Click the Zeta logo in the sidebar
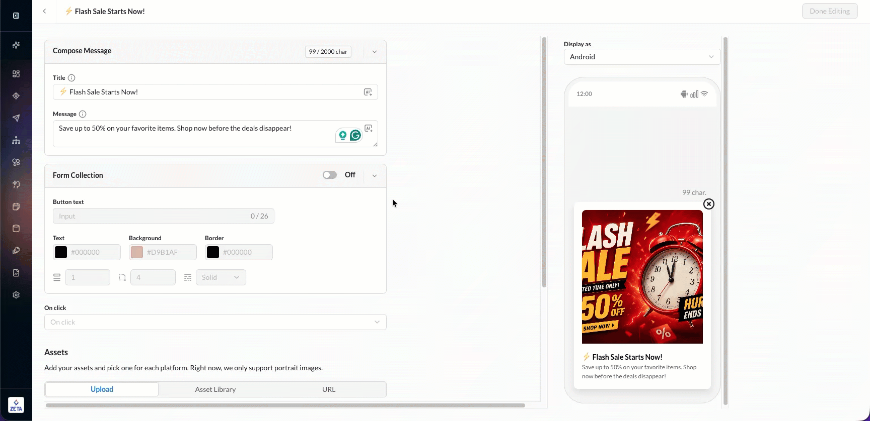Screen dimensions: 870x421 point(16,405)
